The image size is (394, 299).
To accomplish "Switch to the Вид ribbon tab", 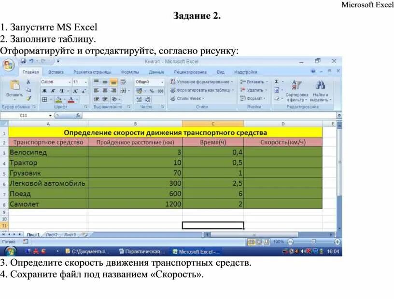I will click(x=220, y=72).
